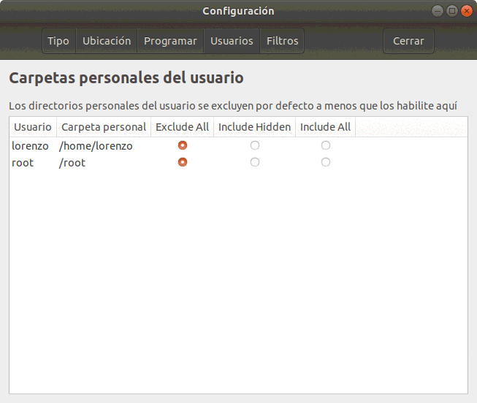Screen dimensions: 477x403
Task: Click the Carpeta personal column header
Action: tap(104, 127)
